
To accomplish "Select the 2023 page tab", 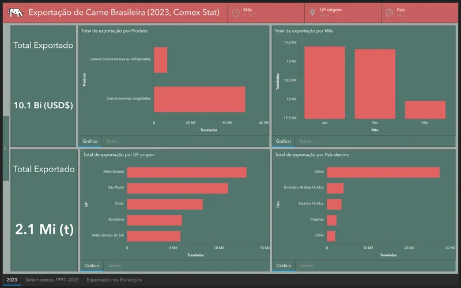I will (x=12, y=280).
